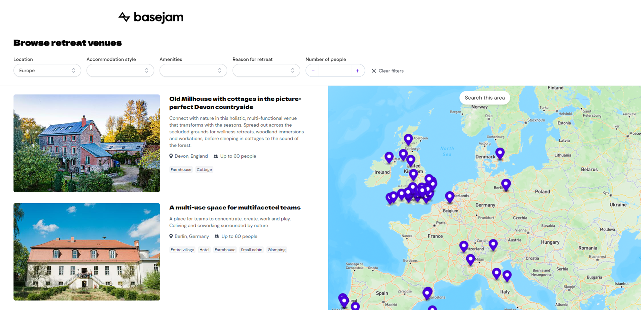Click Up to 60 people in Berlin listing

pyautogui.click(x=239, y=236)
